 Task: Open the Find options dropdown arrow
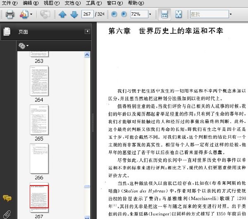click(231, 14)
